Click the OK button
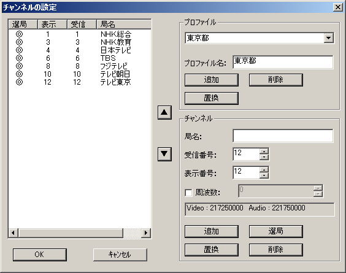This screenshot has width=346, height=273. 40,255
